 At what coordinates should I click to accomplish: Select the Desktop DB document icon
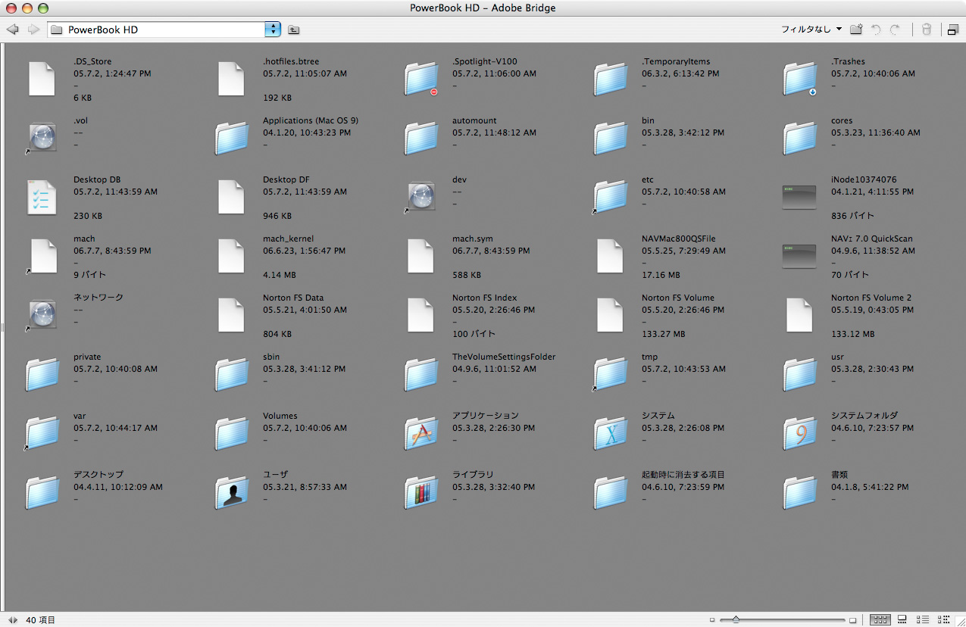[42, 197]
